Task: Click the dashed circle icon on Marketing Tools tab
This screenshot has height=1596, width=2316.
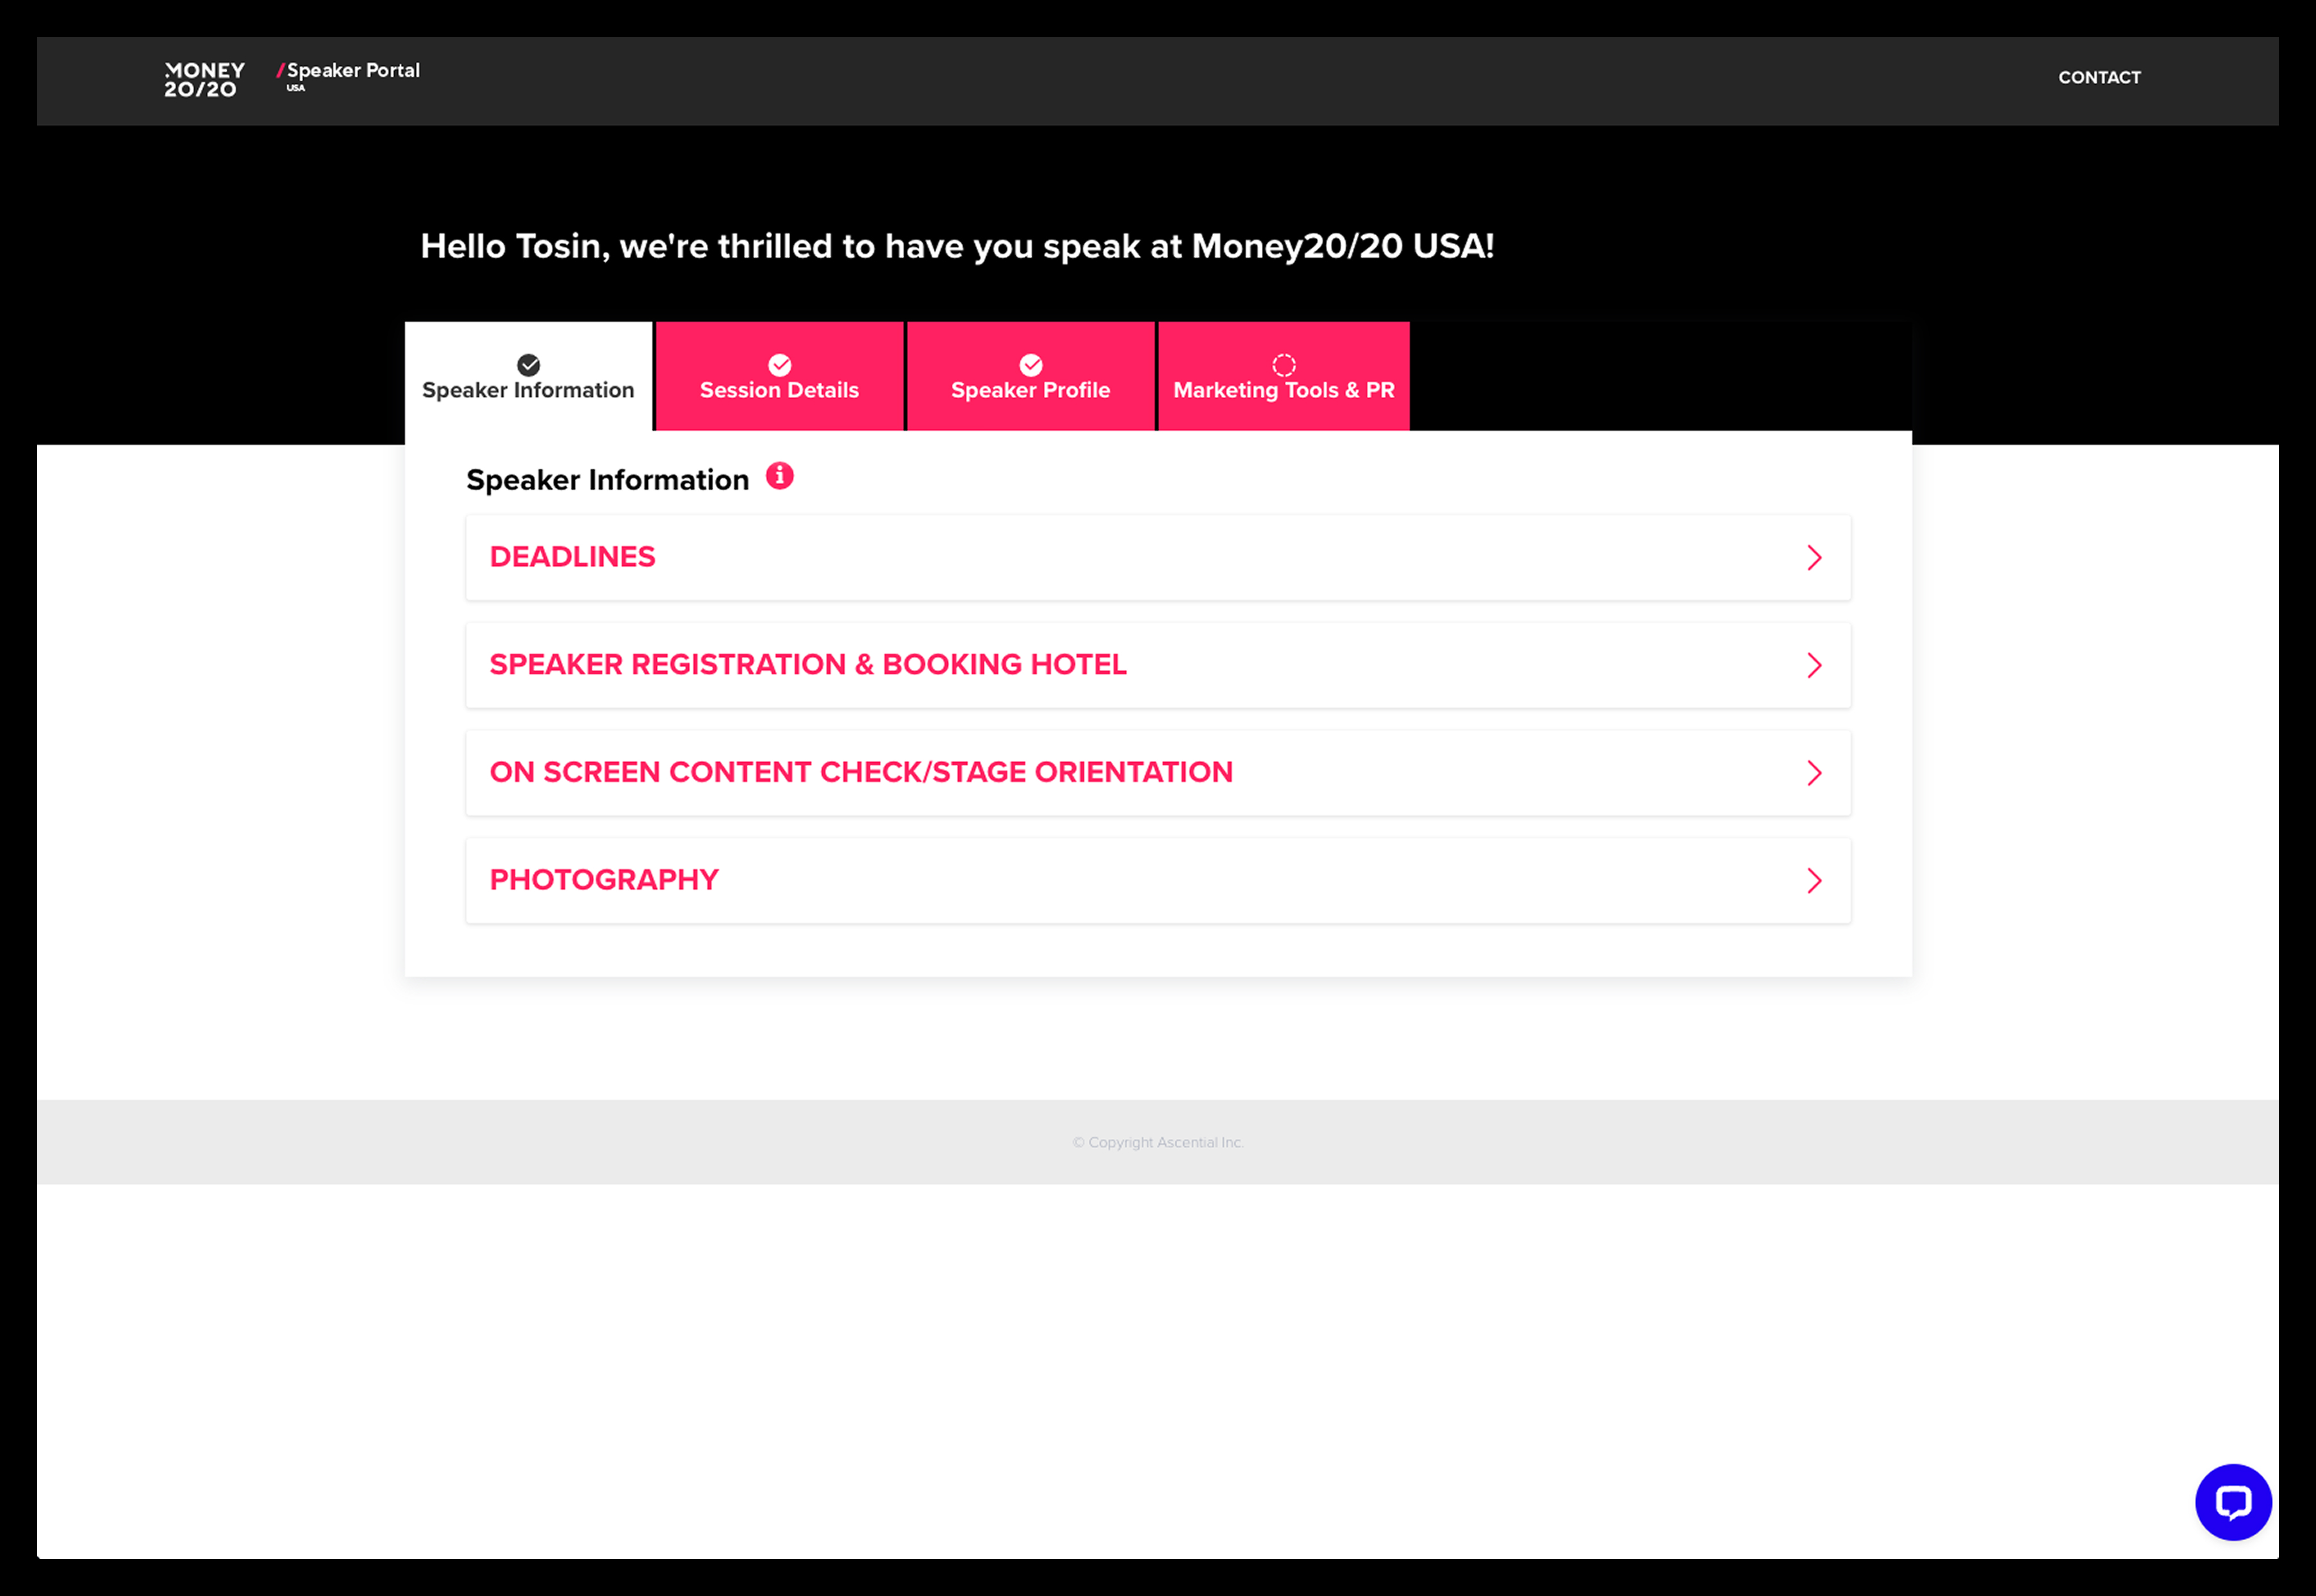Action: [x=1284, y=365]
